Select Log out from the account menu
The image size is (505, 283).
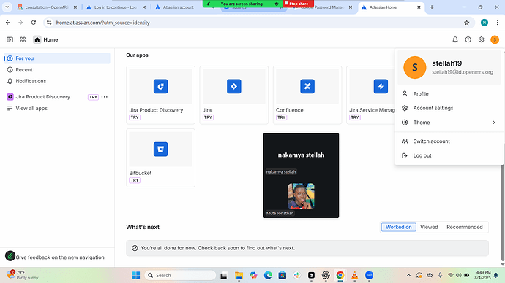(449, 155)
